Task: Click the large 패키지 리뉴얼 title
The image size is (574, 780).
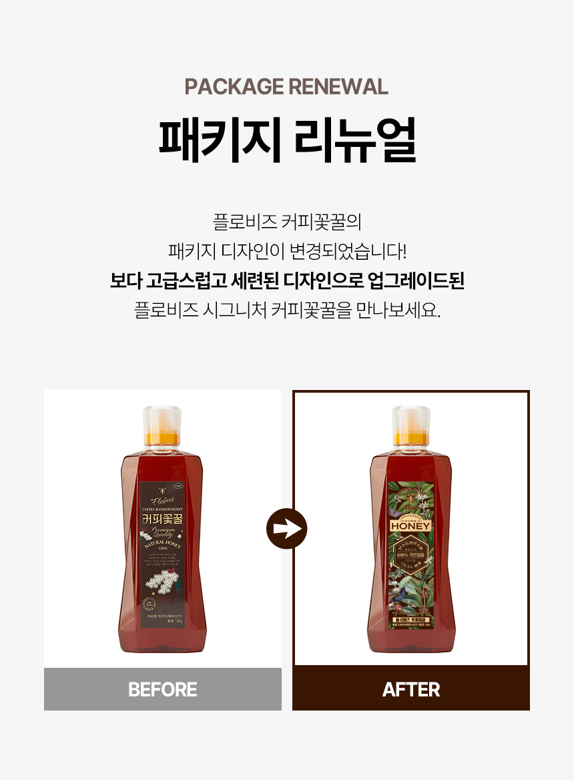Action: tap(287, 140)
